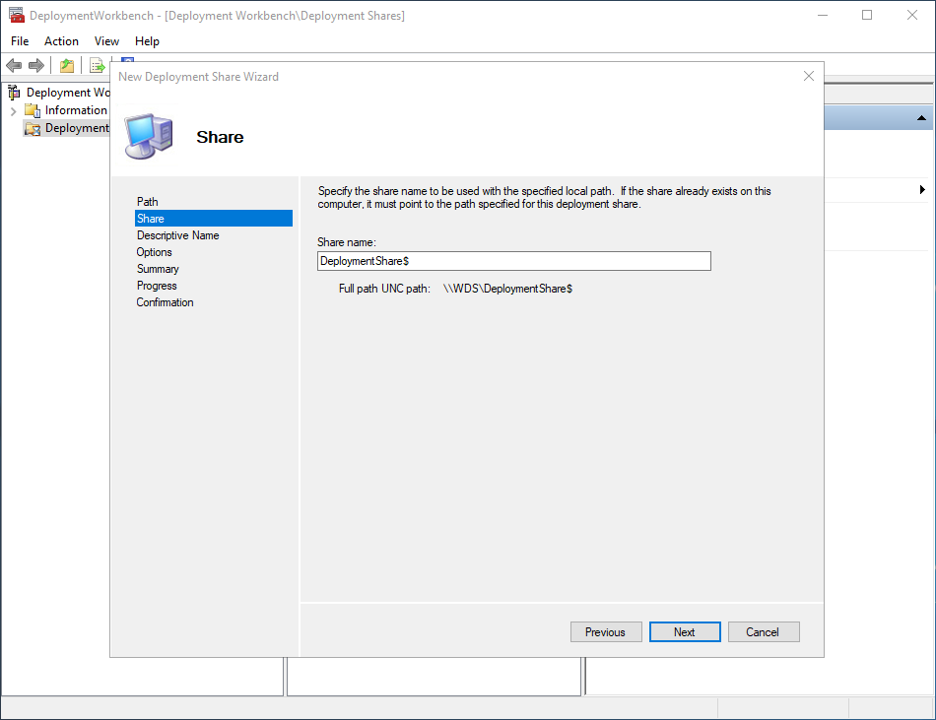Select the Share wizard step

click(214, 219)
